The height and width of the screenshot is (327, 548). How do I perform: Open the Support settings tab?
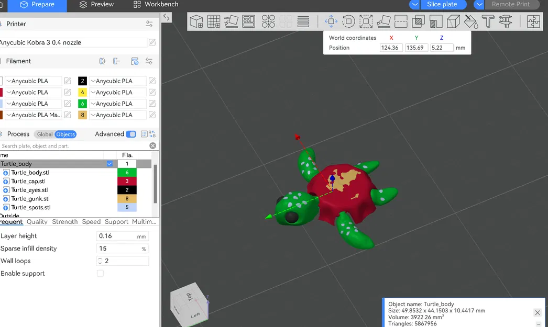pyautogui.click(x=116, y=222)
